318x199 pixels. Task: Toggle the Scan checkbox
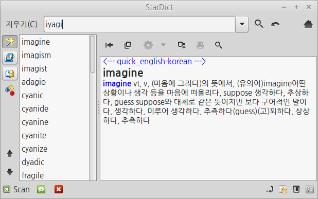coord(7,189)
